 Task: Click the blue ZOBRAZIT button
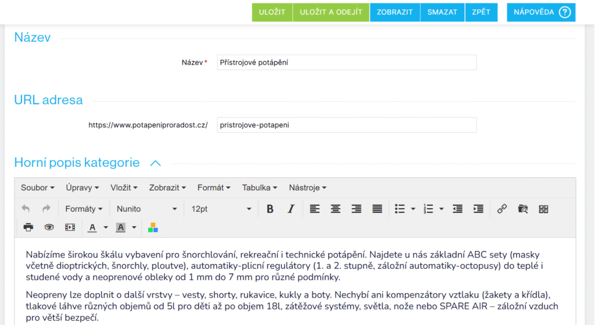pos(395,12)
